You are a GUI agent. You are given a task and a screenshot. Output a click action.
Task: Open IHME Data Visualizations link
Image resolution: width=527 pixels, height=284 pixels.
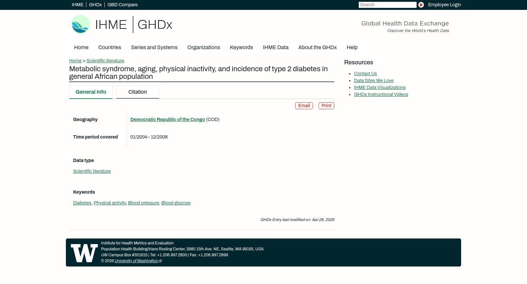click(380, 88)
